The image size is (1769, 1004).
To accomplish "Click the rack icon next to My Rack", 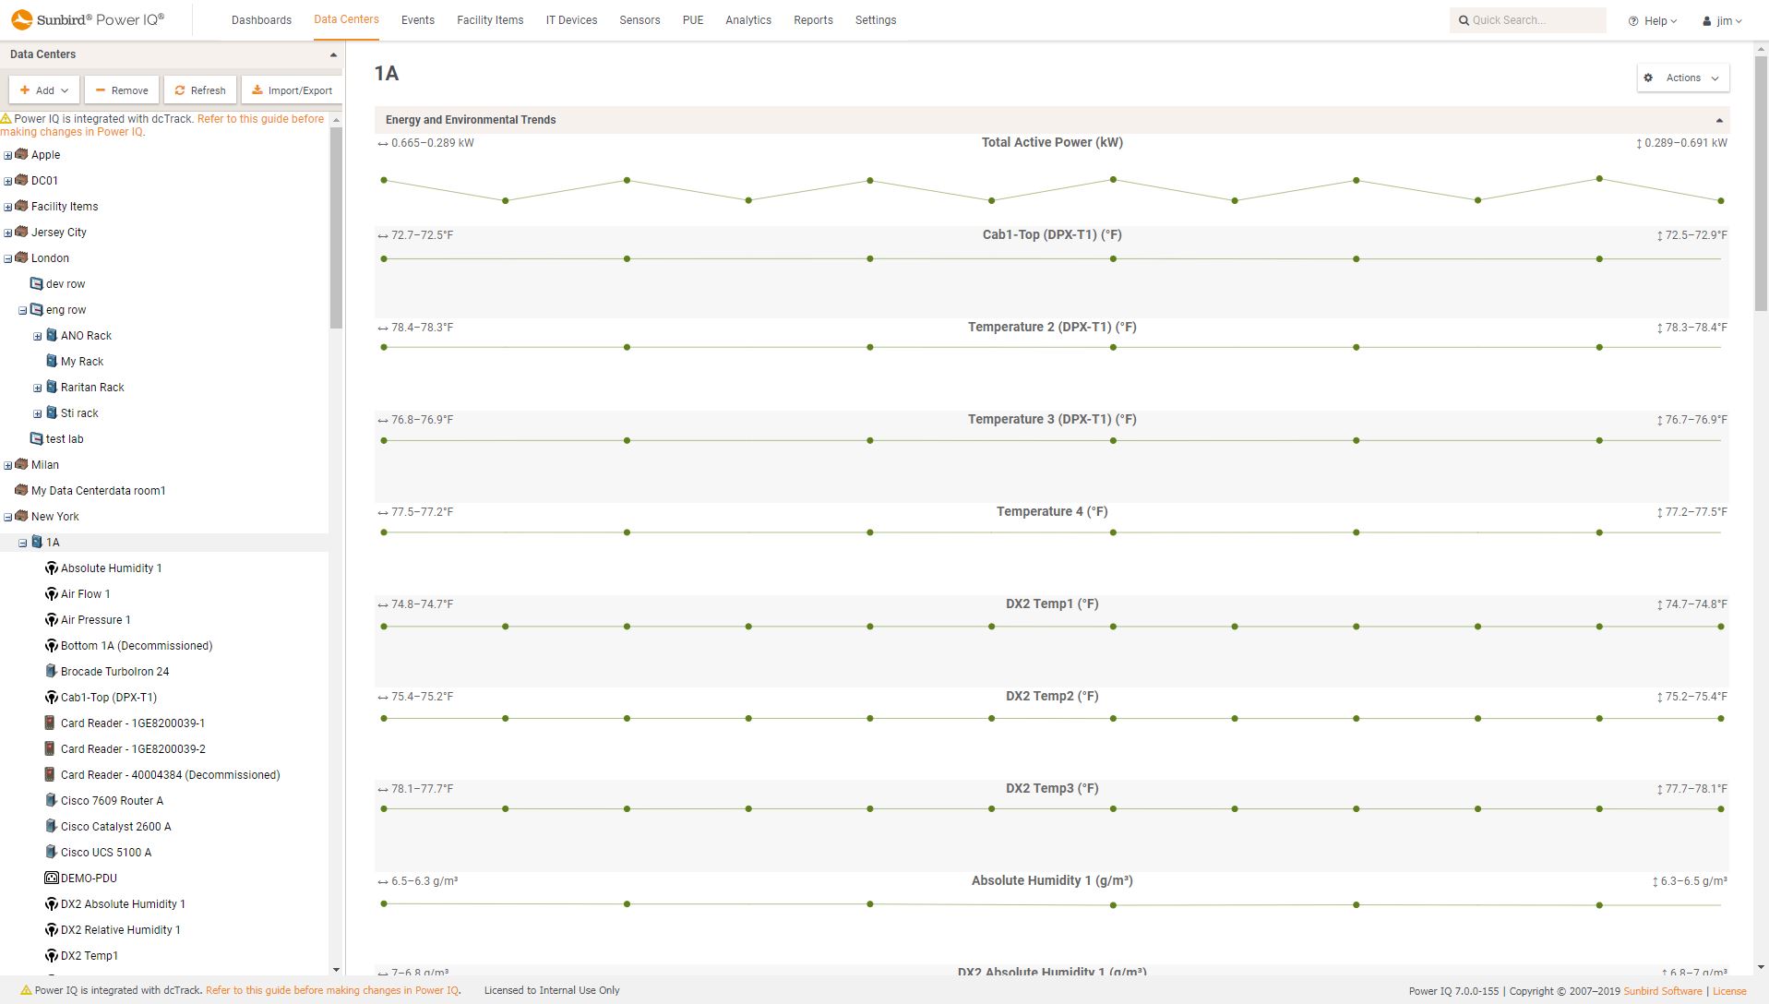I will (x=53, y=361).
